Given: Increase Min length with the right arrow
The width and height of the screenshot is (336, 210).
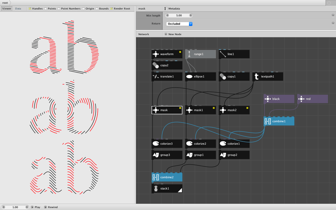Looking at the screenshot, I should (x=191, y=15).
